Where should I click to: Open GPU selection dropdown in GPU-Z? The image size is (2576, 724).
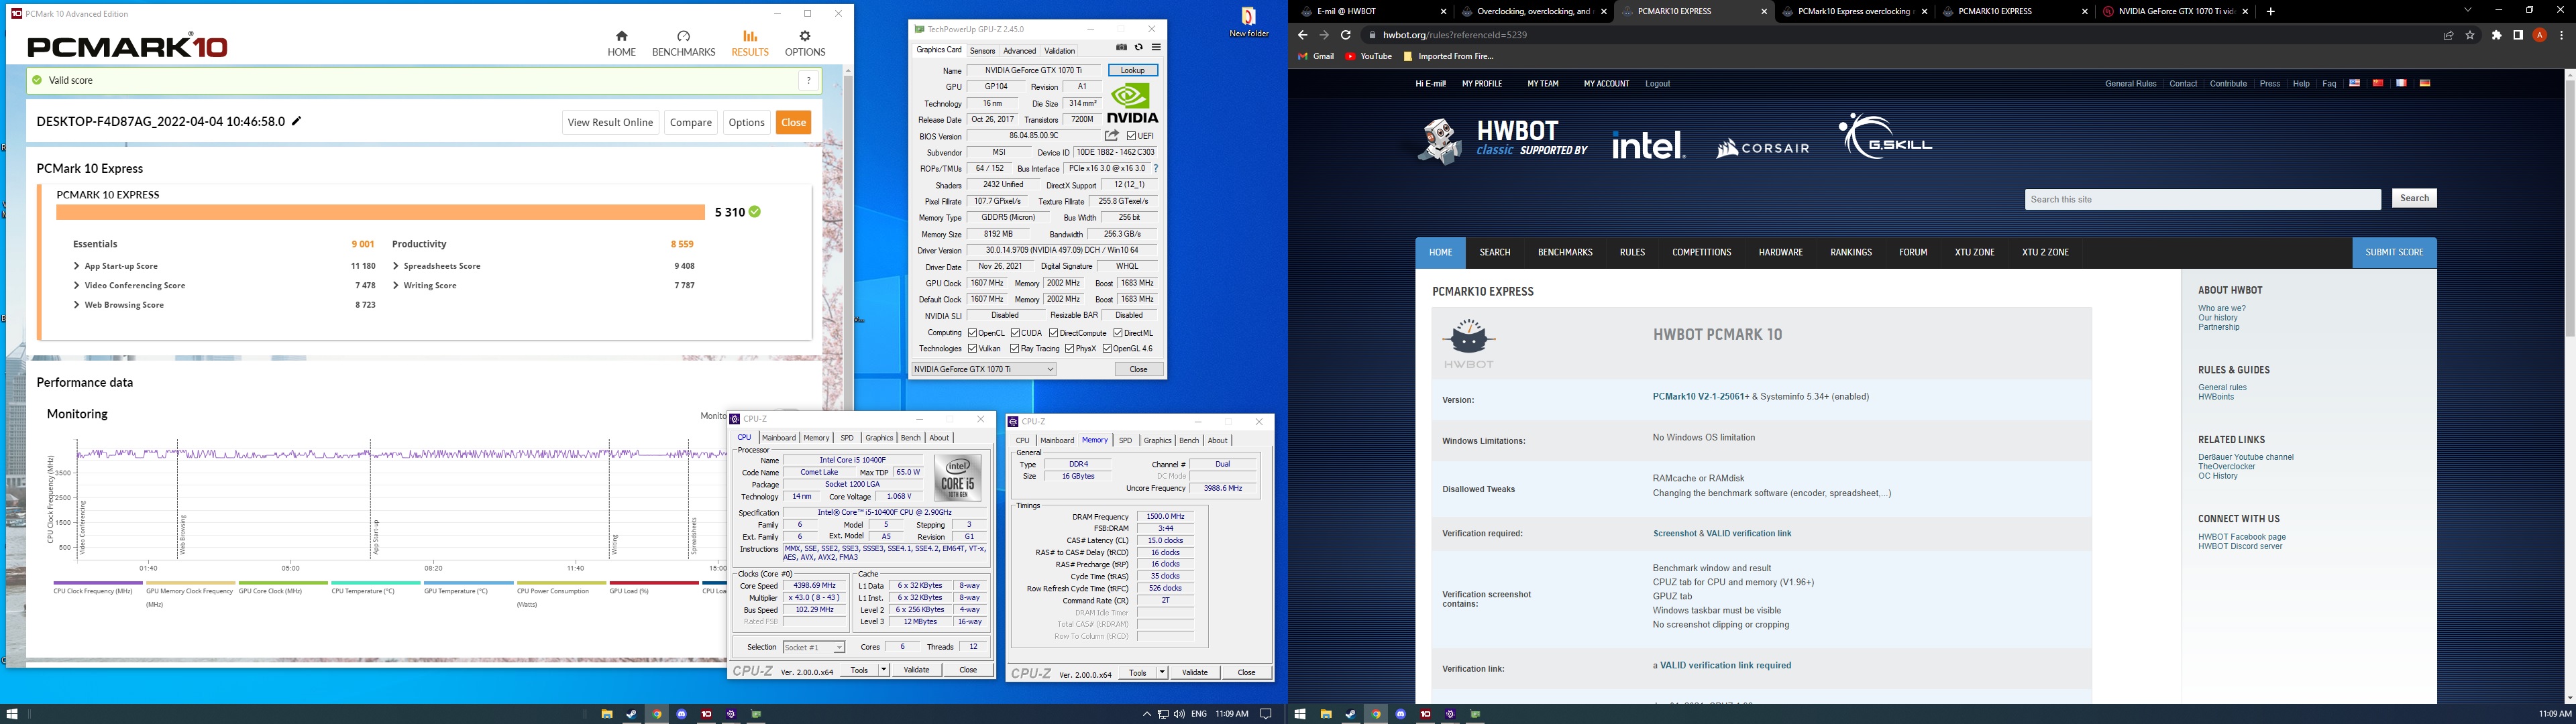click(x=984, y=369)
